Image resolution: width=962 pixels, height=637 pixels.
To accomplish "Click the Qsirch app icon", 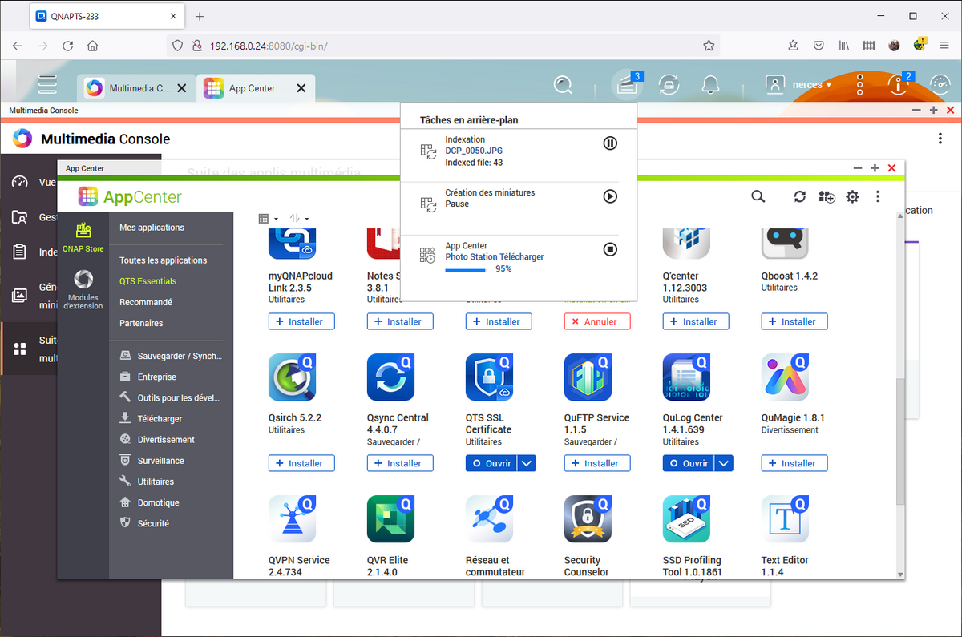I will pyautogui.click(x=292, y=377).
